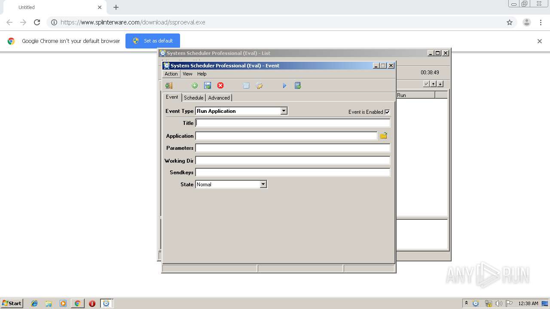
Task: Expand the State dropdown
Action: 263,184
